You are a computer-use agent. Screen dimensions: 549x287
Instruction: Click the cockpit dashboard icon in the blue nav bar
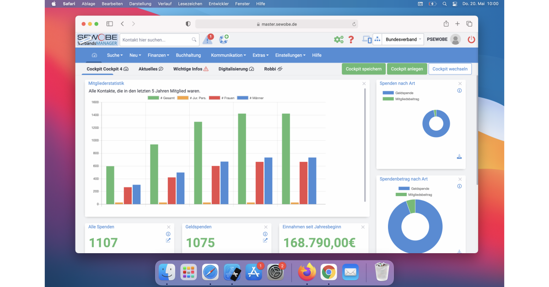[x=94, y=55]
